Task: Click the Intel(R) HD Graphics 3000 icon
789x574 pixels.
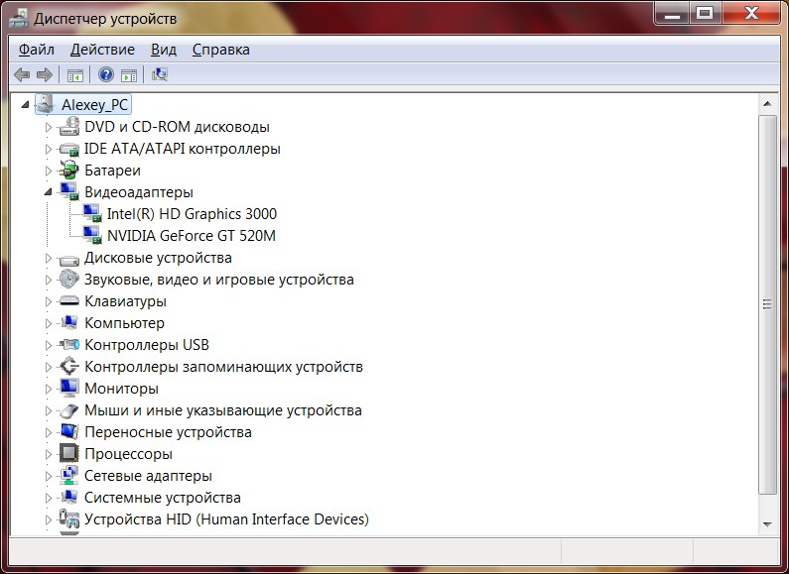Action: click(92, 214)
